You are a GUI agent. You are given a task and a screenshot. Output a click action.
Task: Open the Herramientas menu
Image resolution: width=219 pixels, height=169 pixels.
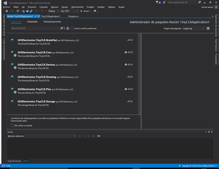(77, 7)
